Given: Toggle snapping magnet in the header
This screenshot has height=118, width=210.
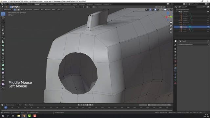Looking at the screenshot, I should point(87,7).
